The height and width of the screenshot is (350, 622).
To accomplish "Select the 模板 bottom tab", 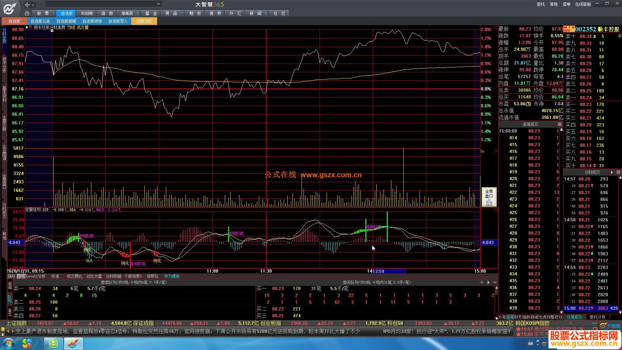I will tap(21, 276).
